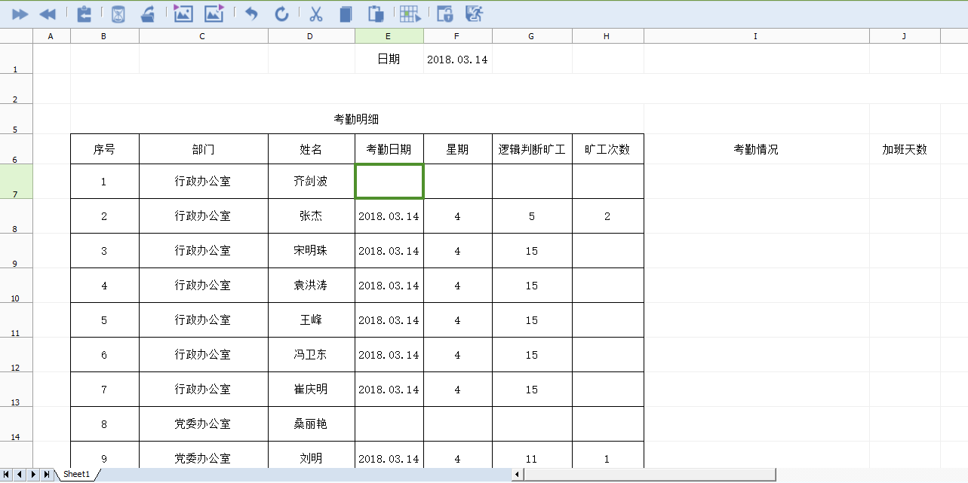The width and height of the screenshot is (968, 483).
Task: Click the lock sheet icon
Action: click(x=445, y=14)
